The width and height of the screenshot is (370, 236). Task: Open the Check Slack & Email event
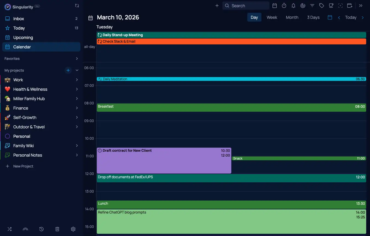pyautogui.click(x=231, y=42)
